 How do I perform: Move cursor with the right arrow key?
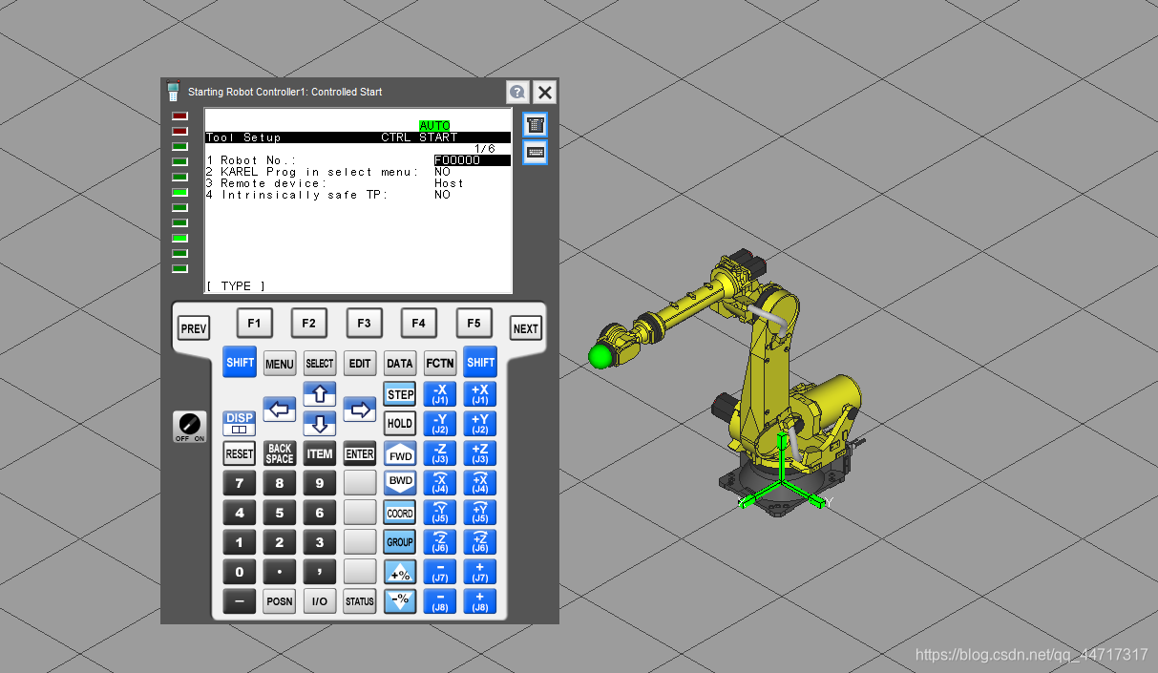[x=360, y=410]
